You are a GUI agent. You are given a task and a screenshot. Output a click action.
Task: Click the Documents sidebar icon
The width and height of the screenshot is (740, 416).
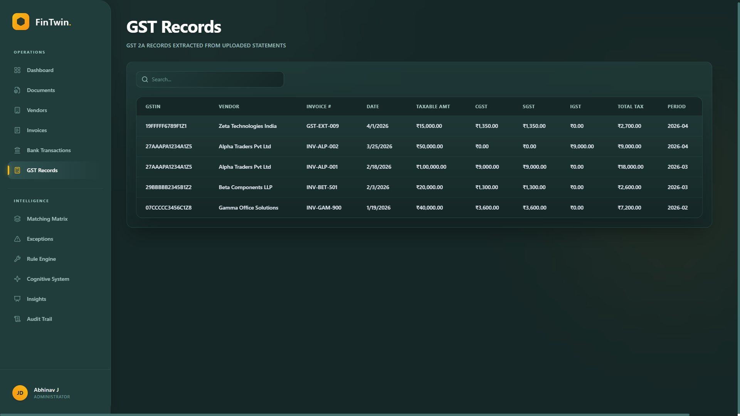pyautogui.click(x=17, y=90)
